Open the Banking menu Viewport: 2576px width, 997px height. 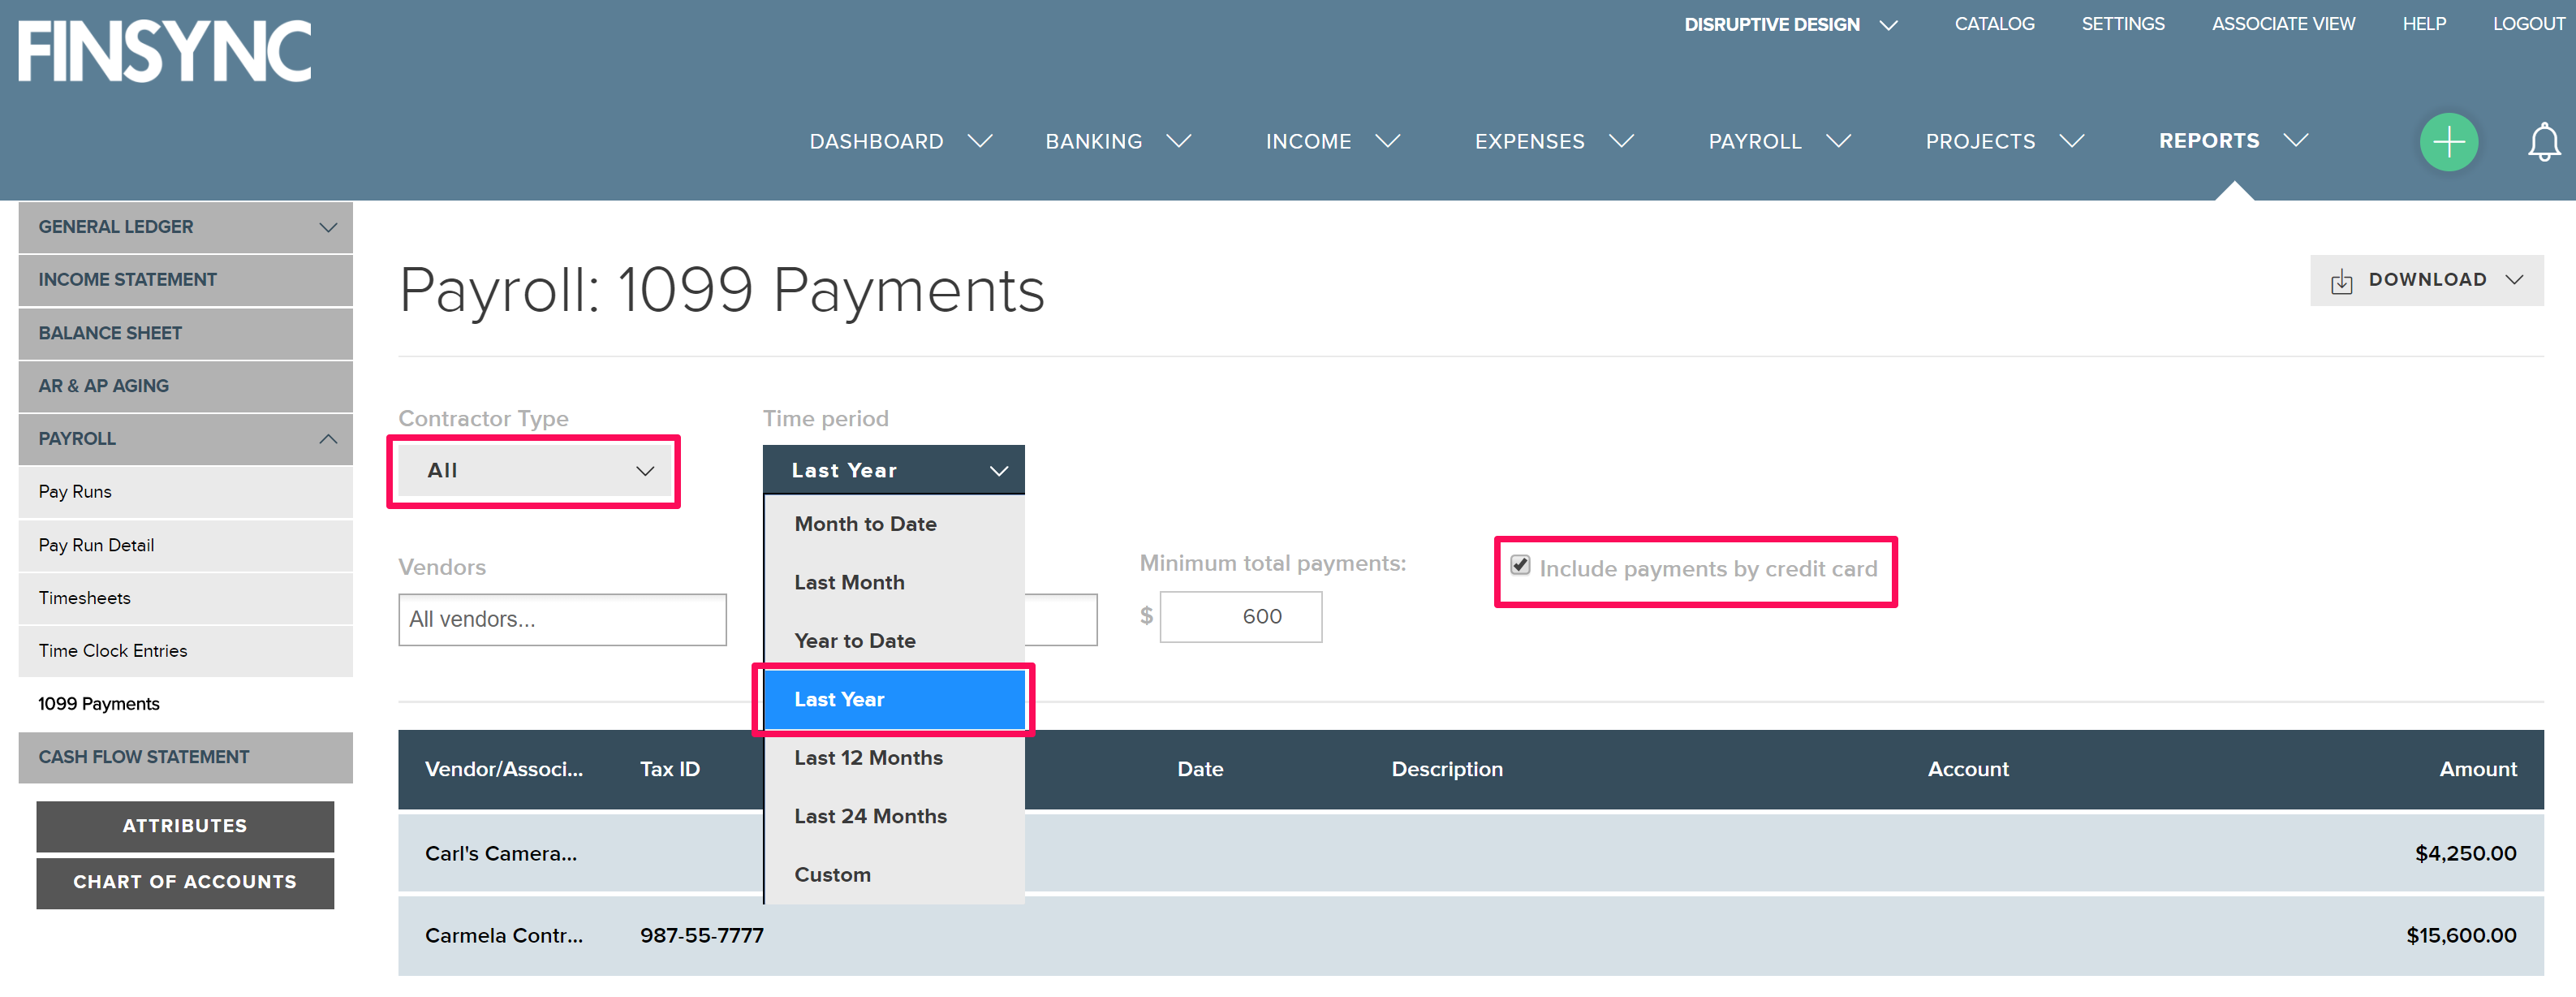(1093, 141)
